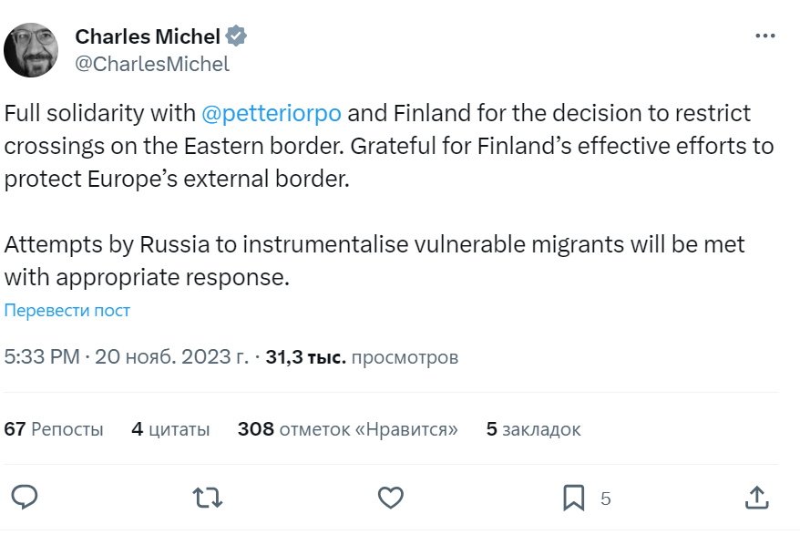The width and height of the screenshot is (800, 545).
Task: View the 4 цитаты quotes list
Action: [x=170, y=429]
